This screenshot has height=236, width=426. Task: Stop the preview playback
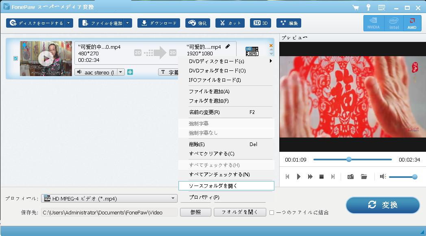(322, 177)
